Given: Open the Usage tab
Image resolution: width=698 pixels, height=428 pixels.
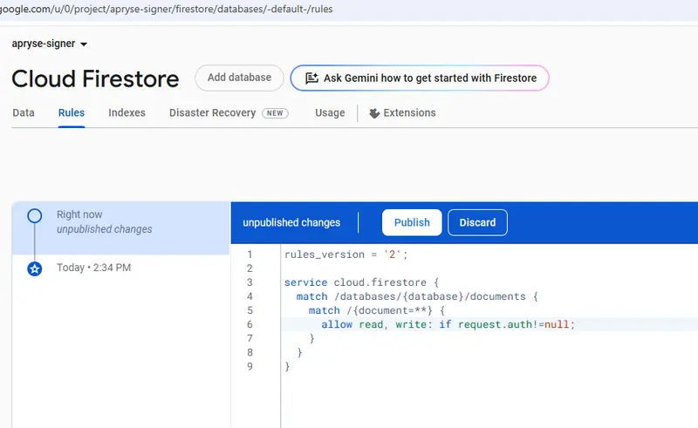Looking at the screenshot, I should coord(330,113).
